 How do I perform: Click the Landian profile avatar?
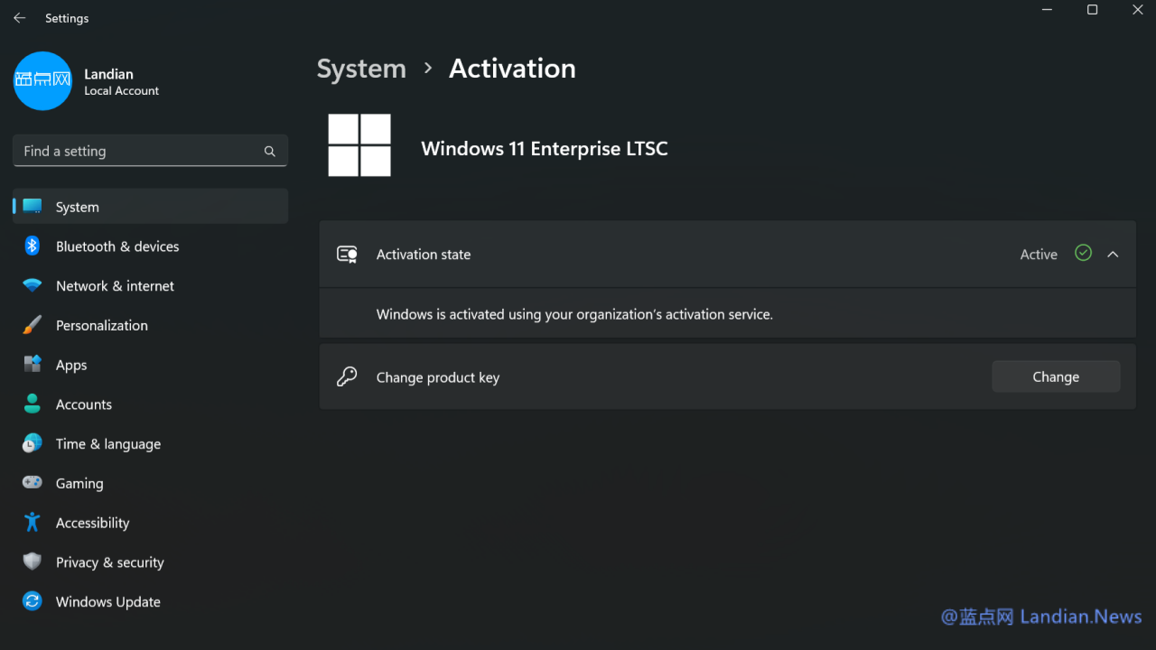click(42, 81)
